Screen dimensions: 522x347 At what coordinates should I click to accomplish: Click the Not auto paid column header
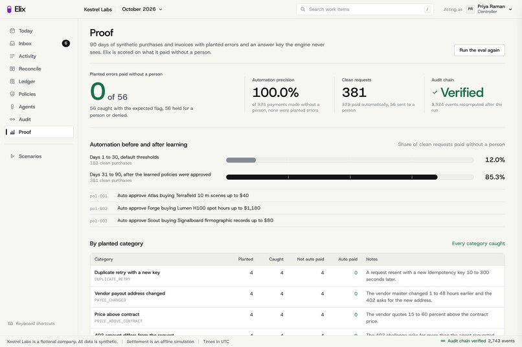(x=310, y=259)
